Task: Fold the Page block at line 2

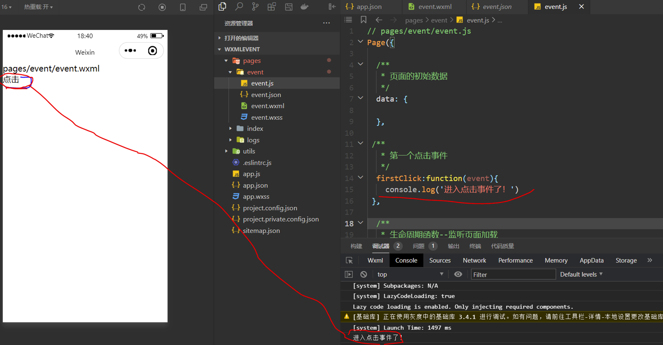Action: coord(361,42)
